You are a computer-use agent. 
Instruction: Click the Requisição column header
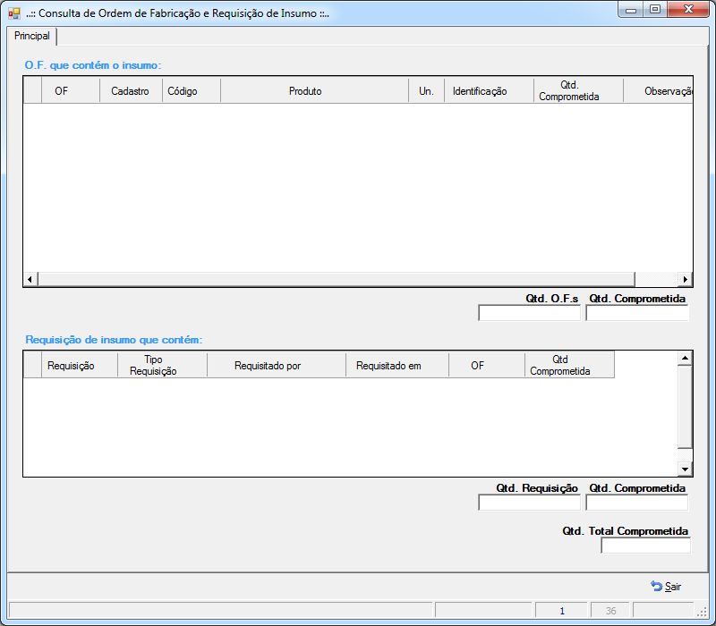coord(80,366)
